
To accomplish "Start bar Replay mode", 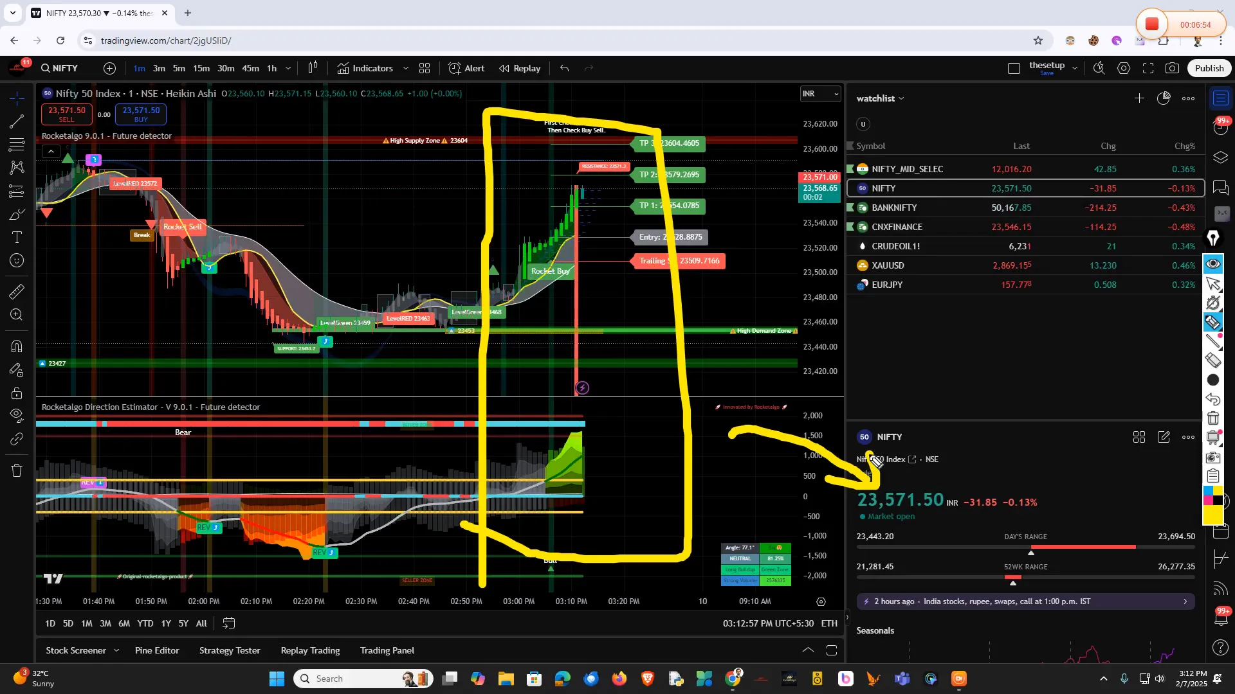I will pyautogui.click(x=520, y=68).
